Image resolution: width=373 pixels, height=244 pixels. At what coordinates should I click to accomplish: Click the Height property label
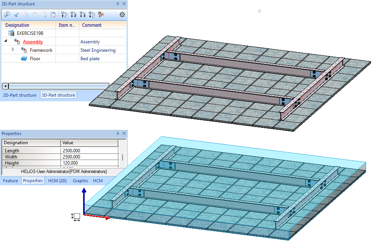click(x=11, y=163)
